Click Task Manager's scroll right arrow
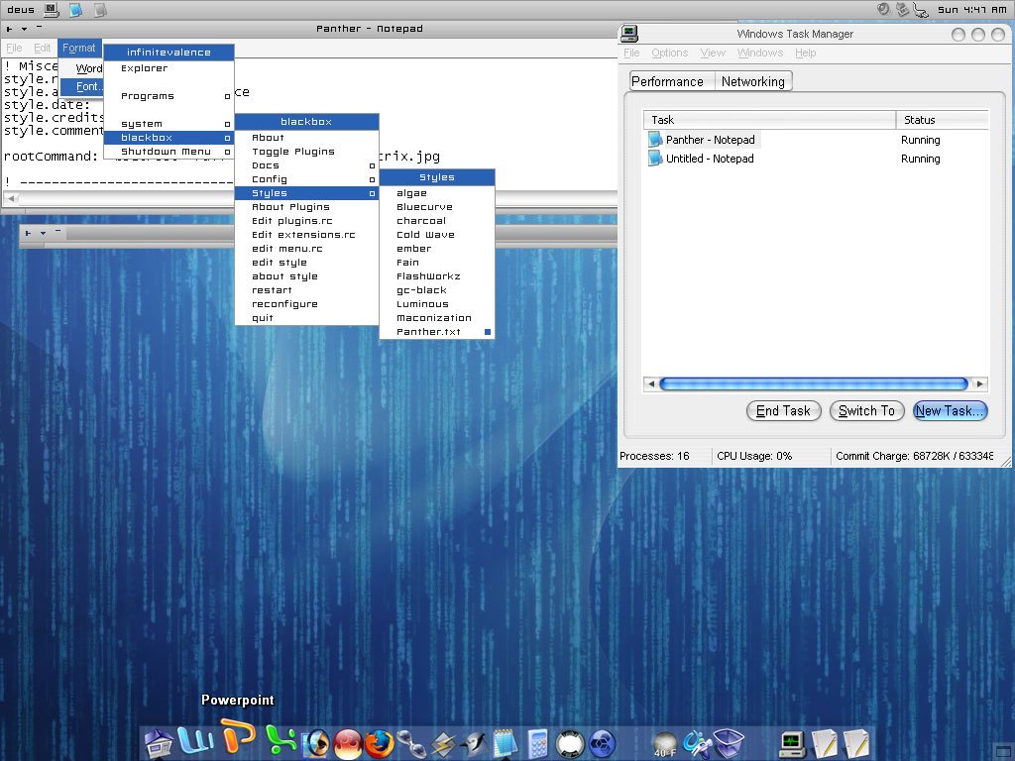This screenshot has height=761, width=1015. pyautogui.click(x=980, y=383)
